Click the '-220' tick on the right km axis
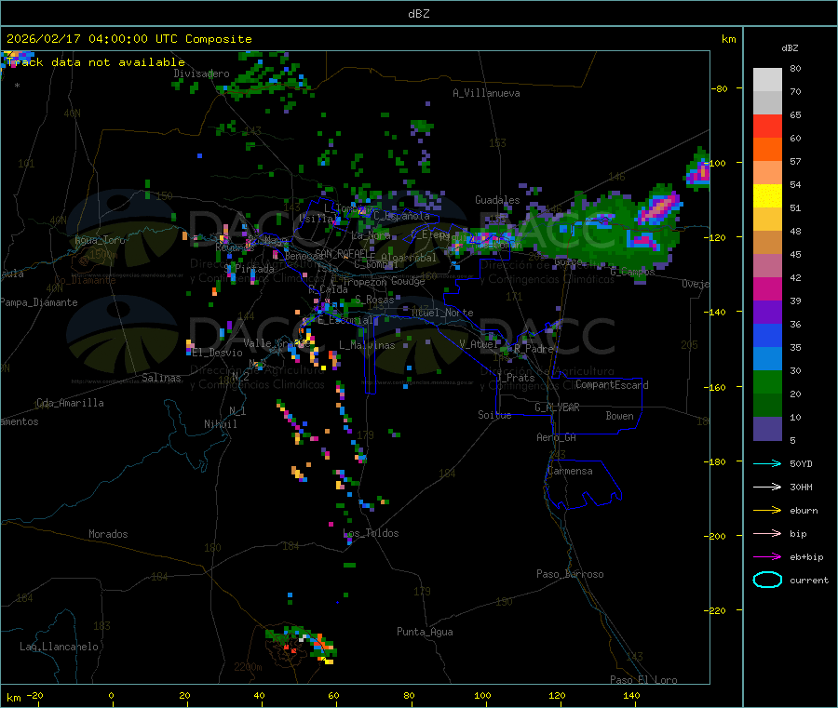Image resolution: width=838 pixels, height=708 pixels. point(717,611)
